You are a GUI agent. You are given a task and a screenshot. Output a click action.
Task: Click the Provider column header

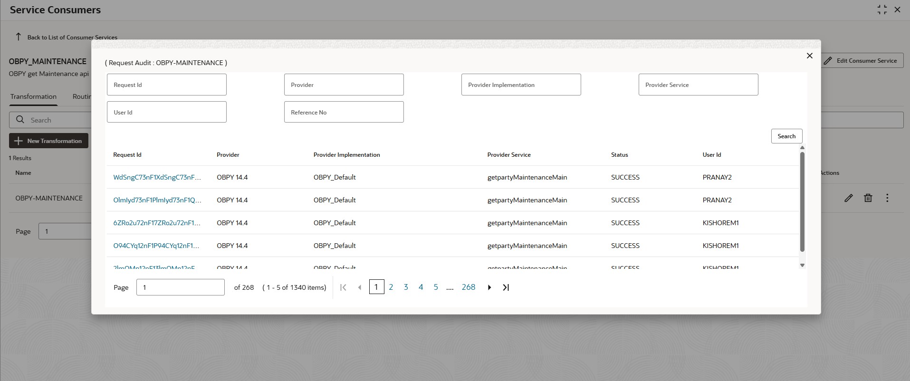(228, 155)
